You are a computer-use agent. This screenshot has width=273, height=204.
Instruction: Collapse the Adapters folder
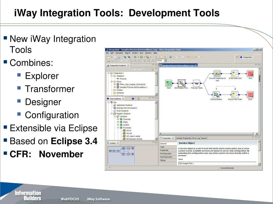[x=112, y=76]
